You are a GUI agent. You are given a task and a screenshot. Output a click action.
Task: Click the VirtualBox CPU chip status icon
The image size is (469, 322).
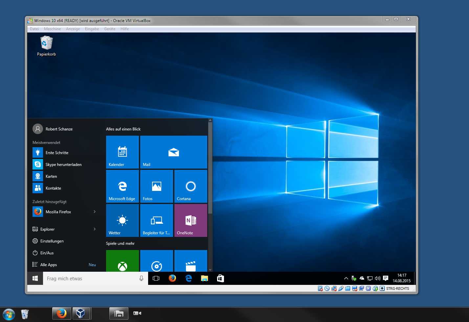click(368, 288)
